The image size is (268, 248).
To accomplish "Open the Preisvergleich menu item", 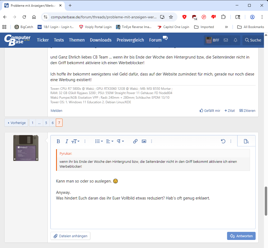I will pyautogui.click(x=130, y=40).
